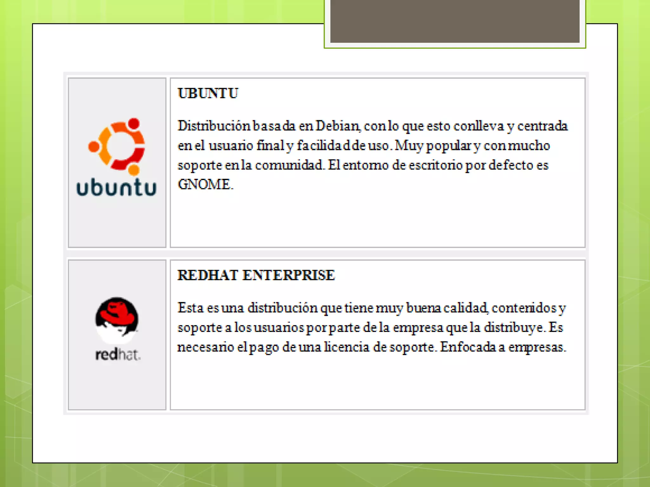This screenshot has width=650, height=487.
Task: Click the line starting 'soporte a los usuarios'
Action: click(x=370, y=328)
